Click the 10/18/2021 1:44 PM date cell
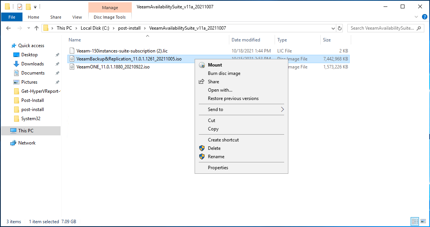 coord(251,51)
